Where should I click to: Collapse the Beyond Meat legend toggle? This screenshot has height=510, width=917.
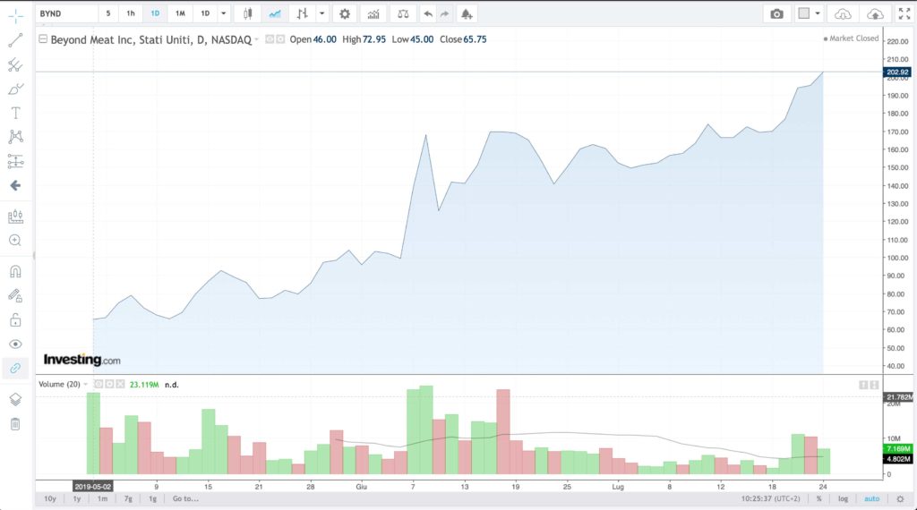point(43,39)
